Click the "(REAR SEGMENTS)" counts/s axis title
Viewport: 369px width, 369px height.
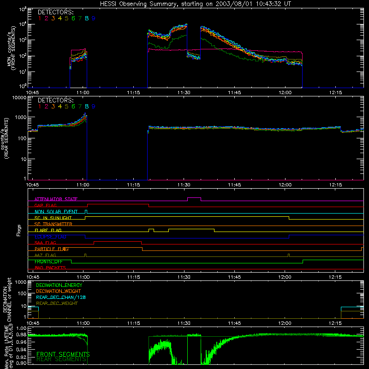pos(6,138)
